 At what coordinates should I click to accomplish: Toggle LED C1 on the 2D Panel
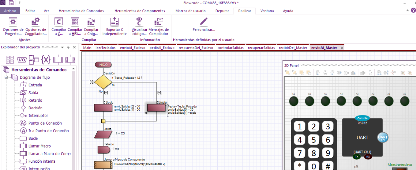pyautogui.click(x=294, y=101)
